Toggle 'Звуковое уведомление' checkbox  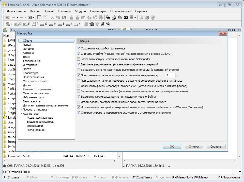pos(79,64)
